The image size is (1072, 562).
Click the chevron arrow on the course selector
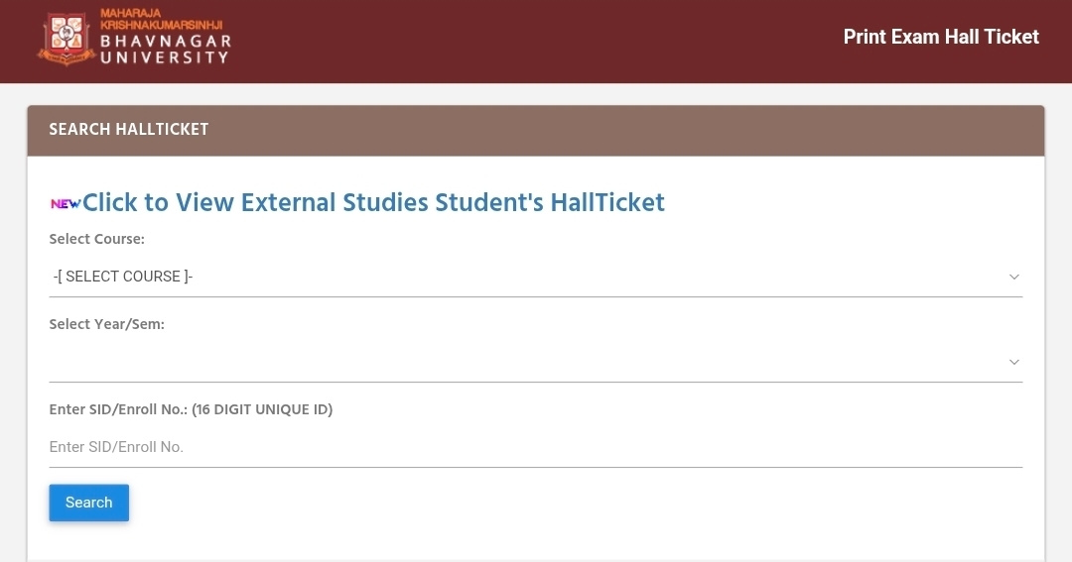pyautogui.click(x=1013, y=277)
